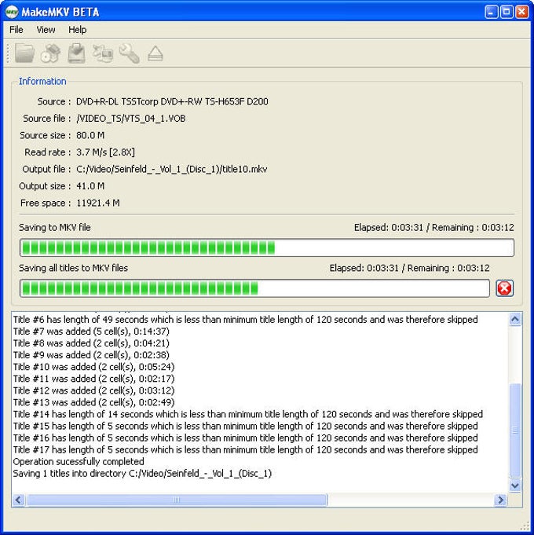Click log line 'Title #7 was added'
Screen dimensions: 534x535
click(x=91, y=332)
